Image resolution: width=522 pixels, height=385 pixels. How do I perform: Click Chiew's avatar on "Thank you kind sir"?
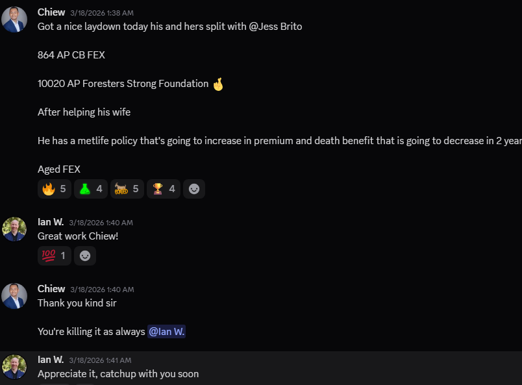[x=14, y=295]
